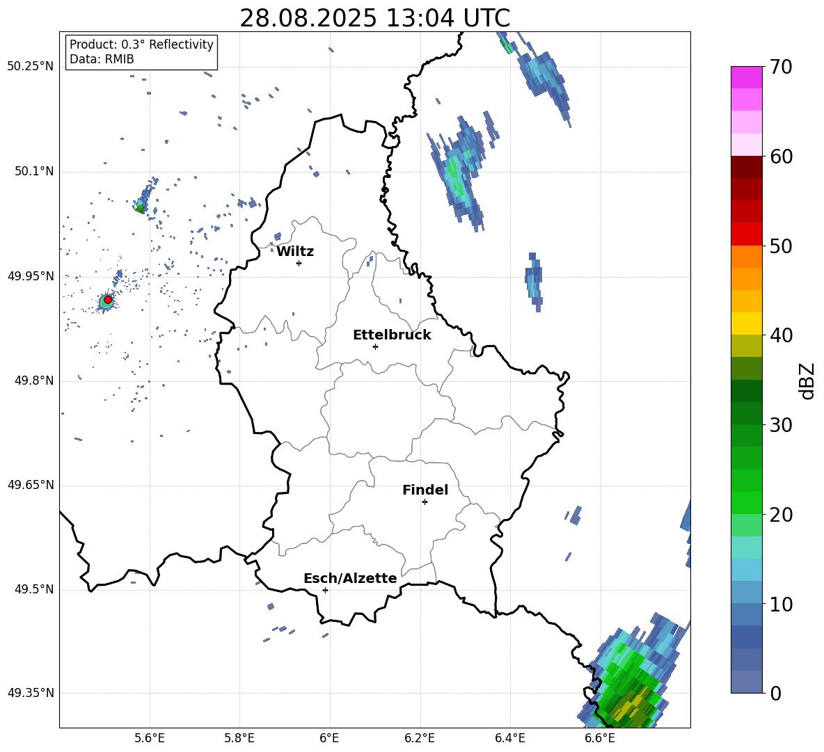Select the Ettelbruck city label

coord(392,335)
